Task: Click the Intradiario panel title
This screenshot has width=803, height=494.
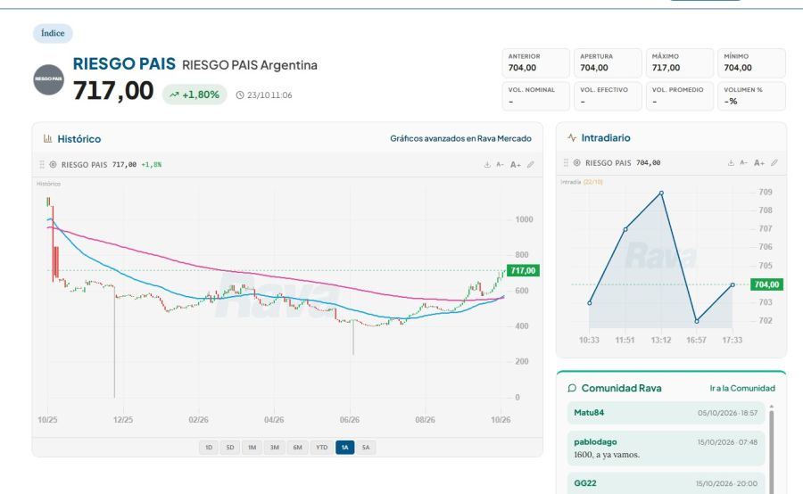Action: (606, 137)
